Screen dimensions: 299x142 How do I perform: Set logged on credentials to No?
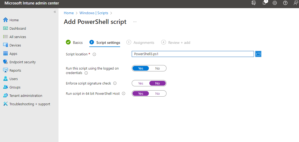158,68
